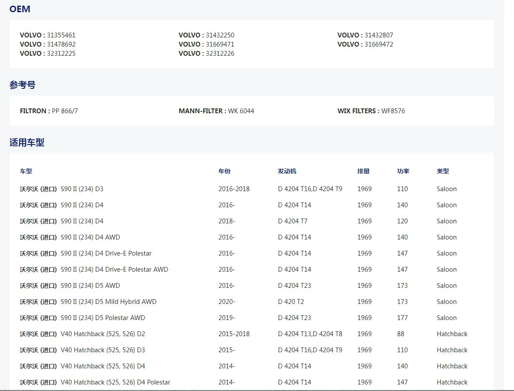Screen dimensions: 514x391
Task: Click year 2018- cell
Action: tap(227, 221)
